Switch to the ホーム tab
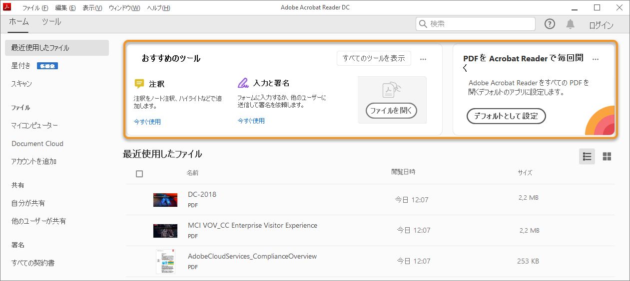This screenshot has height=281, width=630. (x=19, y=22)
